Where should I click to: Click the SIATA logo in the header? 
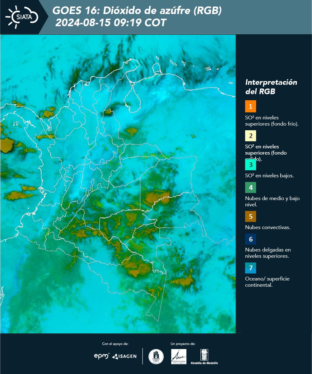point(22,17)
